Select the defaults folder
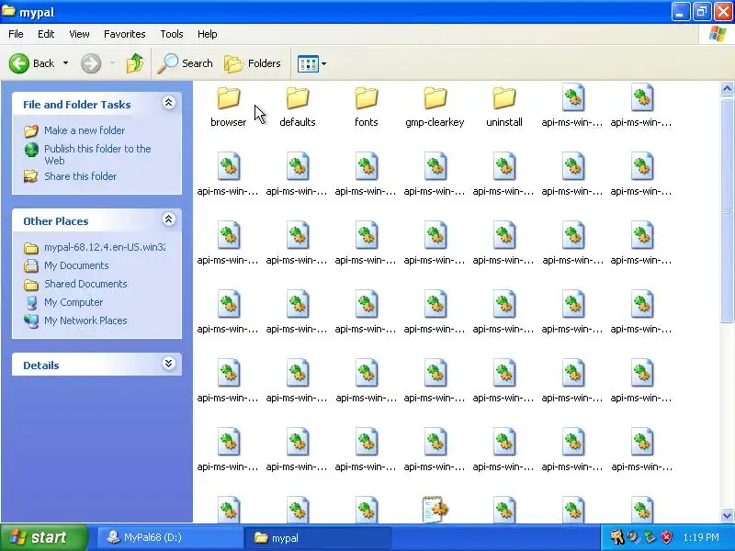This screenshot has height=551, width=735. pyautogui.click(x=297, y=107)
